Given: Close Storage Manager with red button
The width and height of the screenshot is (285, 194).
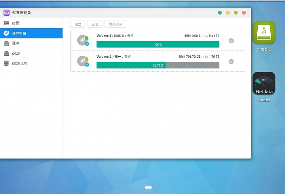Looking at the screenshot, I should pos(244,13).
